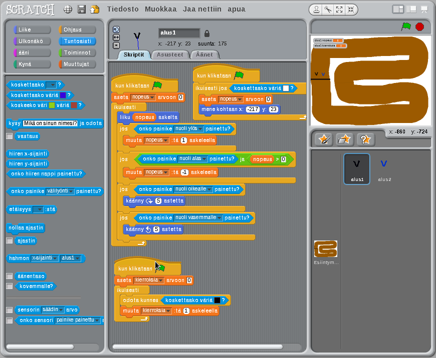The image size is (436, 358).
Task: Save project with floppy disk icon
Action: (82, 9)
